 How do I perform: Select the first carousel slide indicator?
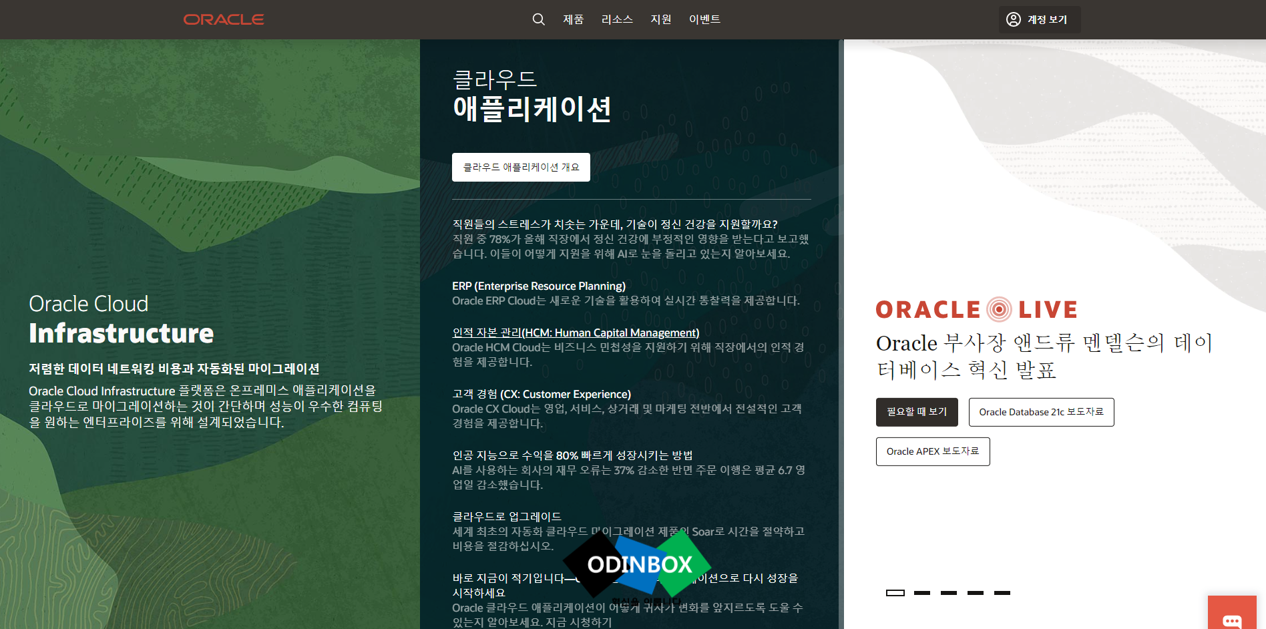tap(895, 593)
